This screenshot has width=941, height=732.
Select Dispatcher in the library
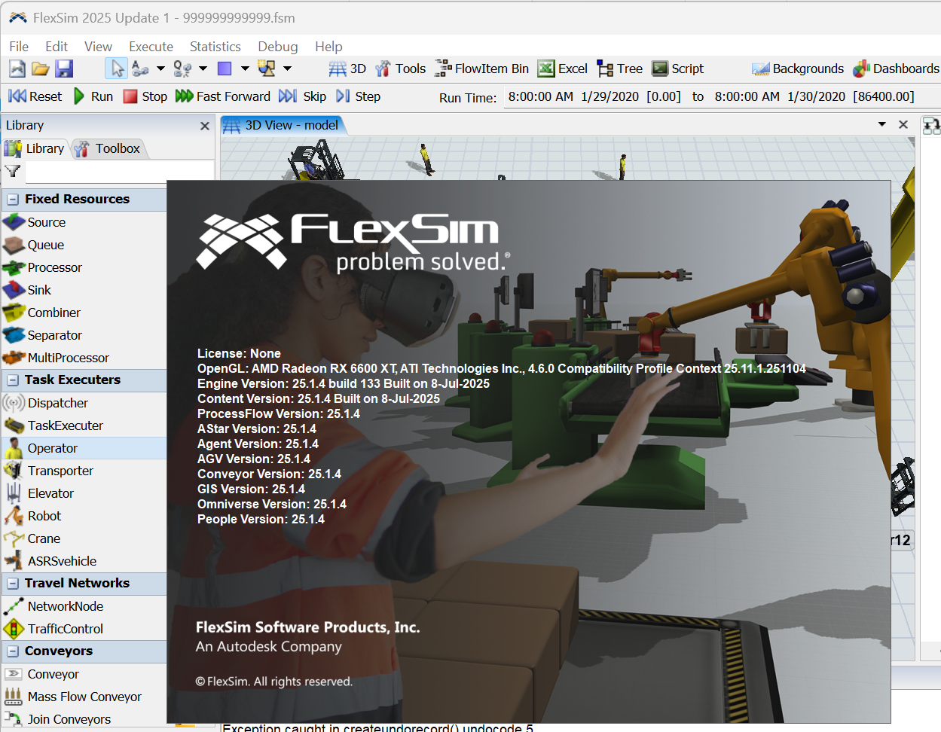(x=83, y=403)
